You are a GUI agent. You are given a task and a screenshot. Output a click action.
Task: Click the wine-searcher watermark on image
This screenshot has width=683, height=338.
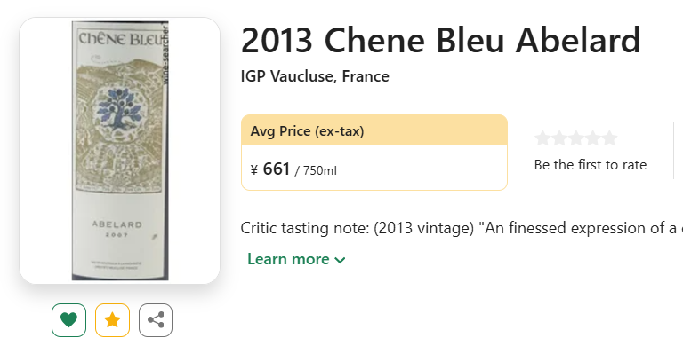coord(165,53)
